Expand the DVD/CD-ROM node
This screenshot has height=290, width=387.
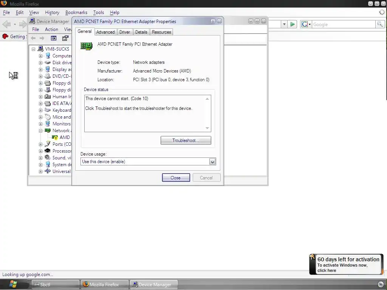click(x=40, y=76)
